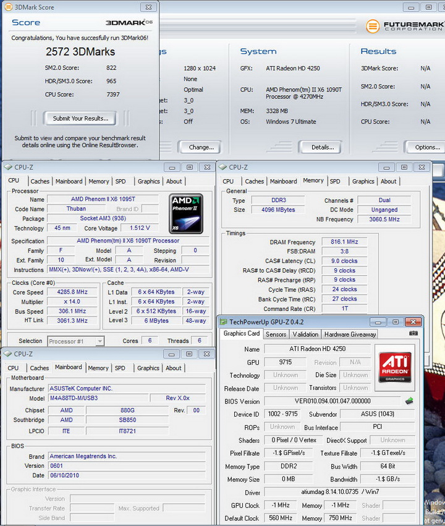The width and height of the screenshot is (445, 526).
Task: Click the 3DMark Score window title icon
Action: [x=9, y=7]
